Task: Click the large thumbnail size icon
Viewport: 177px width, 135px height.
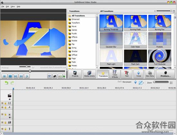Action: point(174,11)
